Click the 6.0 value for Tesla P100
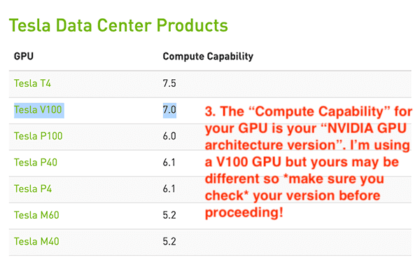Screen dimensions: 420x260 [169, 136]
